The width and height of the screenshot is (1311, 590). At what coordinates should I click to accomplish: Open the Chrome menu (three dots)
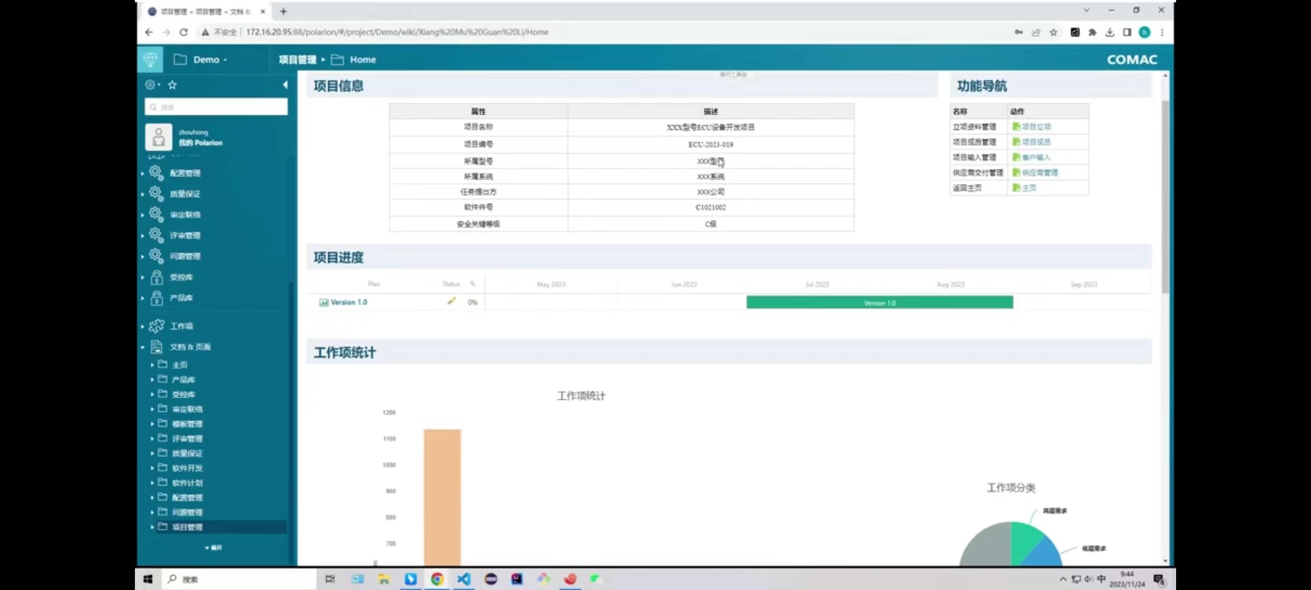pyautogui.click(x=1162, y=32)
